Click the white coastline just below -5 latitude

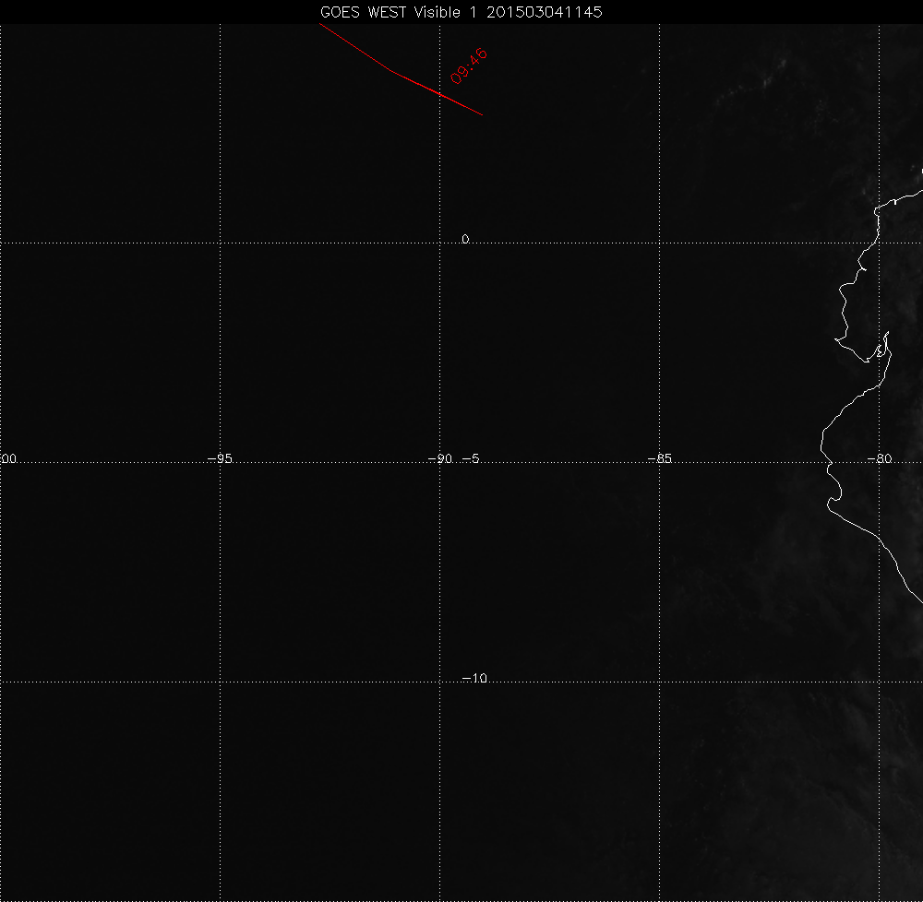[830, 480]
